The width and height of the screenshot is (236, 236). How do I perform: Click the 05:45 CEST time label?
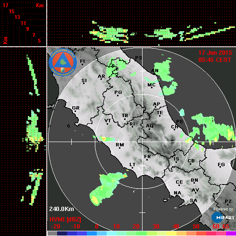click(x=215, y=60)
